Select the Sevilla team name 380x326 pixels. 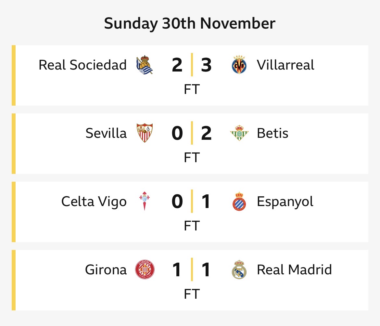[x=106, y=133]
